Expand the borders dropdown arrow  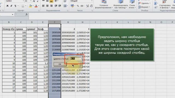point(25,6)
